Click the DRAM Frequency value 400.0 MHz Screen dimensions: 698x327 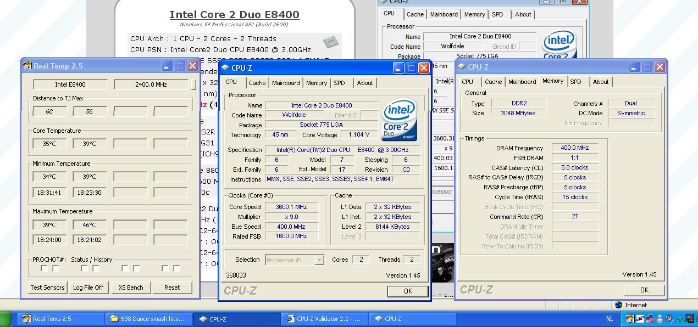[575, 148]
